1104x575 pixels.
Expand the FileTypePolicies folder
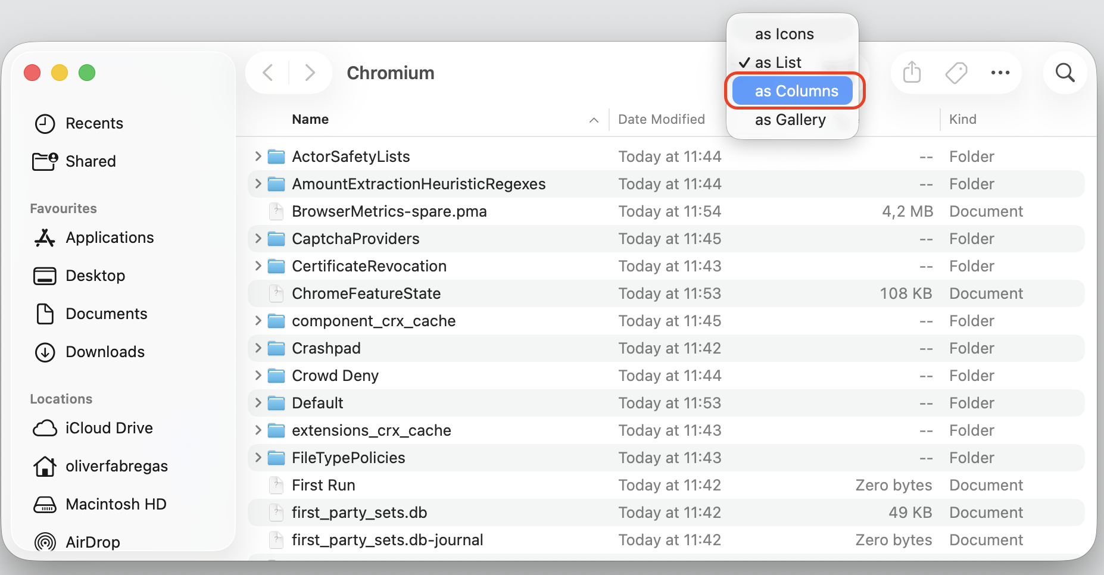[x=258, y=458]
